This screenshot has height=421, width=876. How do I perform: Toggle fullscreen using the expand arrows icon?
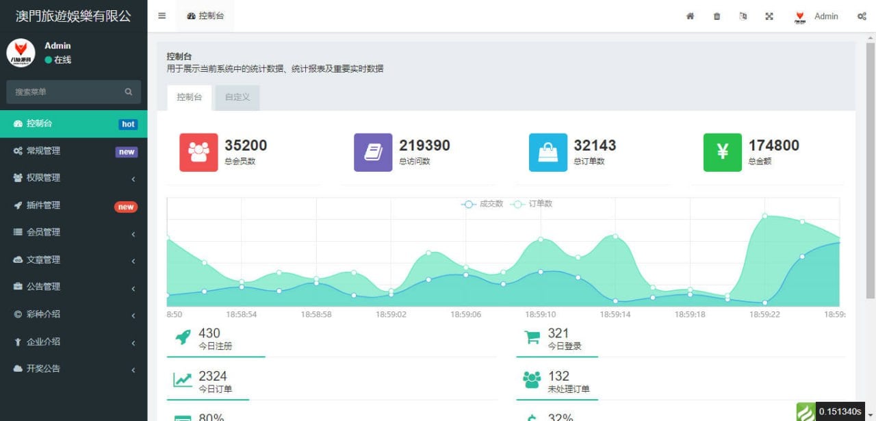click(769, 16)
